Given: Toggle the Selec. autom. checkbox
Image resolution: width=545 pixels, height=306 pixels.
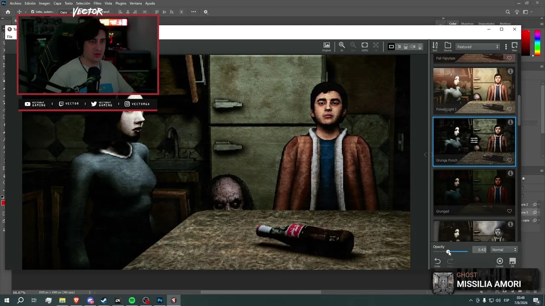Looking at the screenshot, I should [x=33, y=12].
